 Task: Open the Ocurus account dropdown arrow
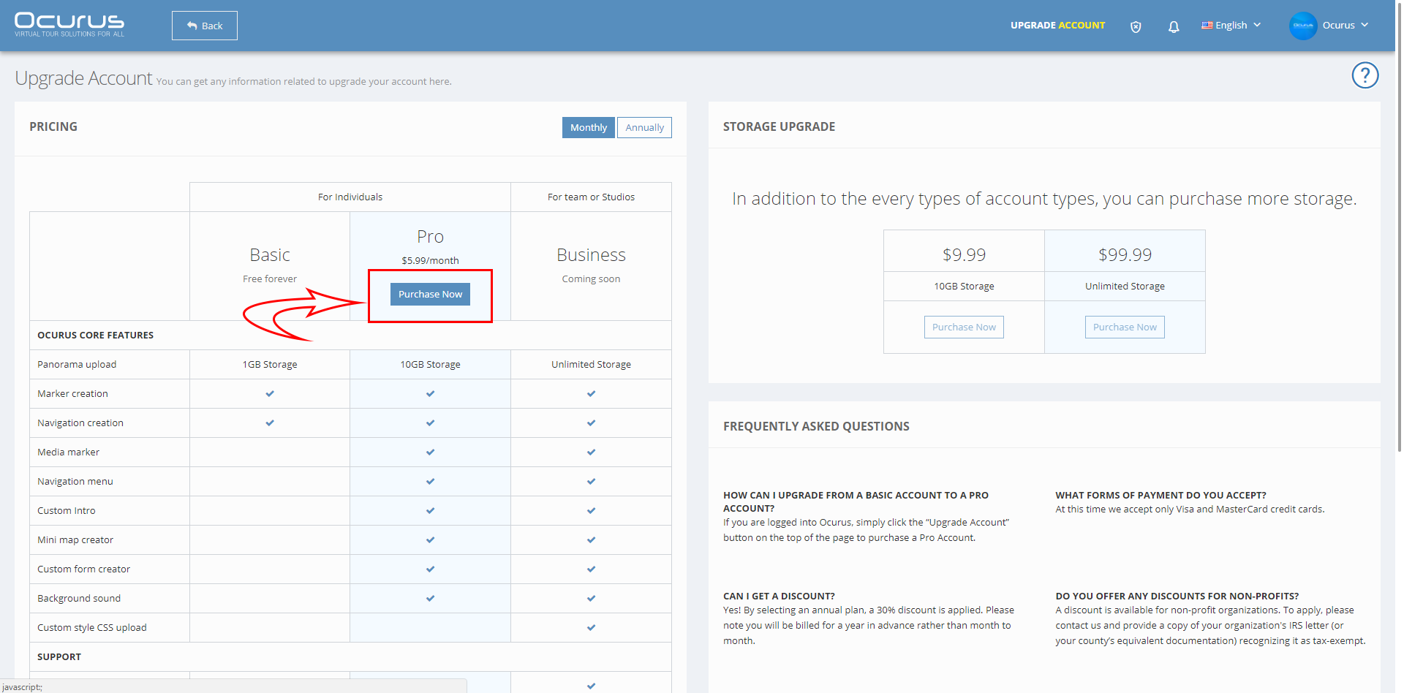tap(1365, 25)
